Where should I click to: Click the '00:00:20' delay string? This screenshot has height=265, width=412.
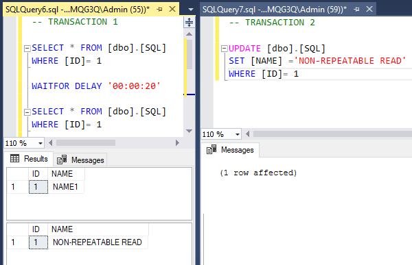134,86
